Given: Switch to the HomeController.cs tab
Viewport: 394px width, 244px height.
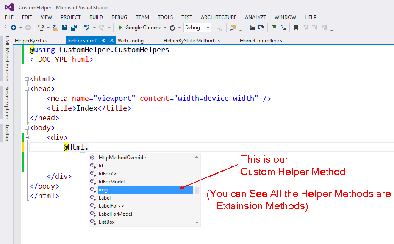Looking at the screenshot, I should pos(261,41).
